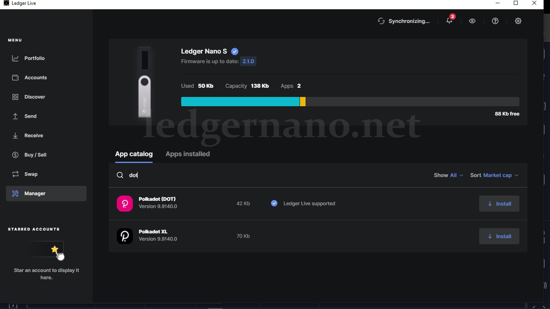This screenshot has height=309, width=550.
Task: Click the Ledger Live supported text
Action: [309, 204]
